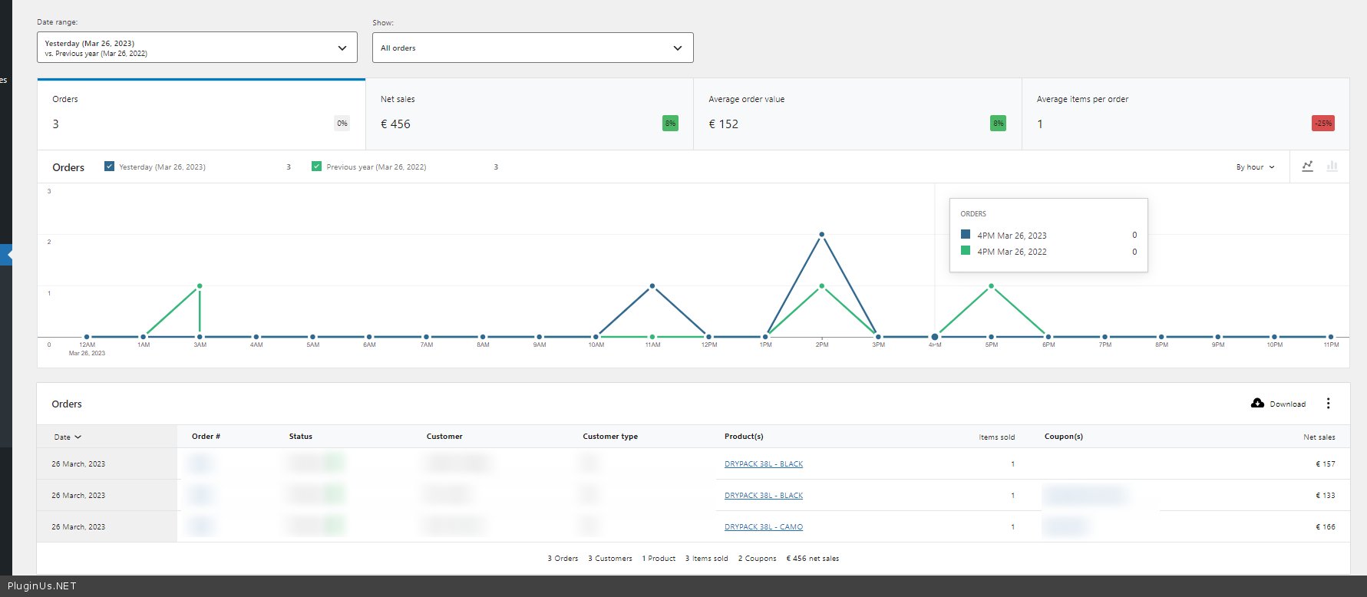Open the By hour interval dropdown
The height and width of the screenshot is (597, 1367).
(1255, 167)
